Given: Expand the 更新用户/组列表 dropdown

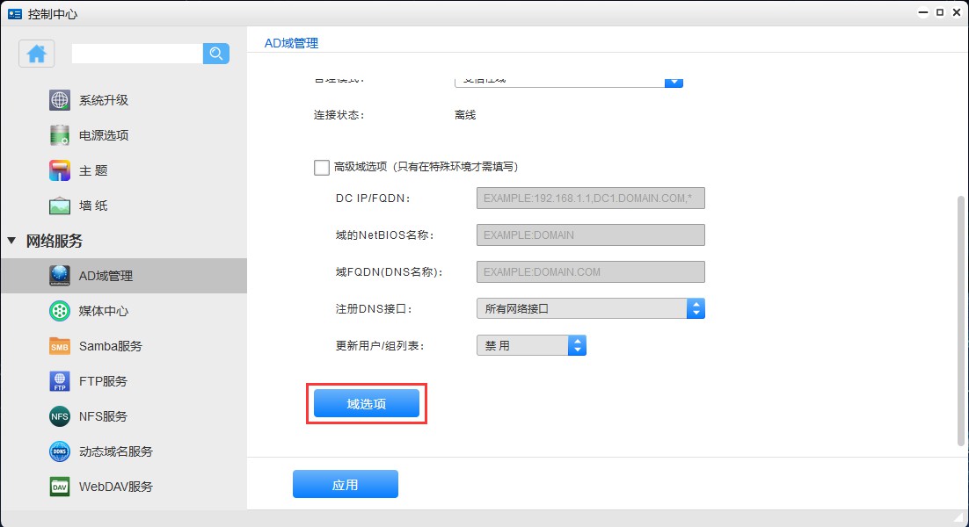Looking at the screenshot, I should coord(531,345).
